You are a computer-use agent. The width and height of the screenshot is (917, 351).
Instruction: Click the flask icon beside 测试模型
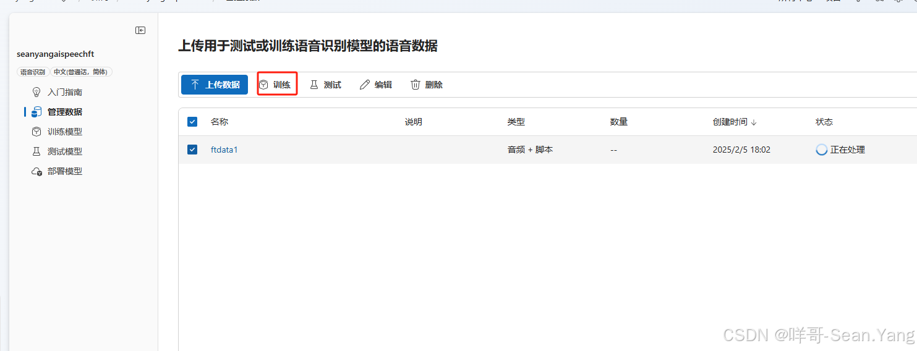(36, 151)
